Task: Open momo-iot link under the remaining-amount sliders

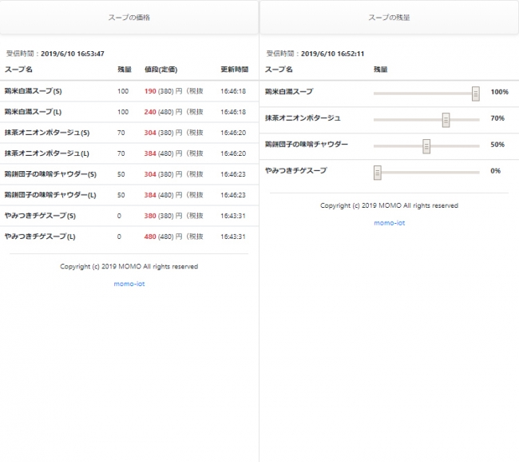Action: 389,223
